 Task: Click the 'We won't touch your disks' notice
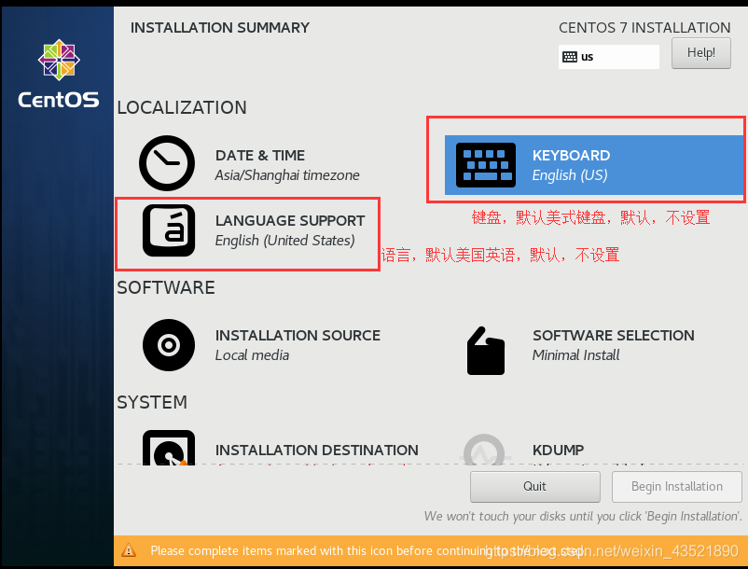(x=583, y=517)
